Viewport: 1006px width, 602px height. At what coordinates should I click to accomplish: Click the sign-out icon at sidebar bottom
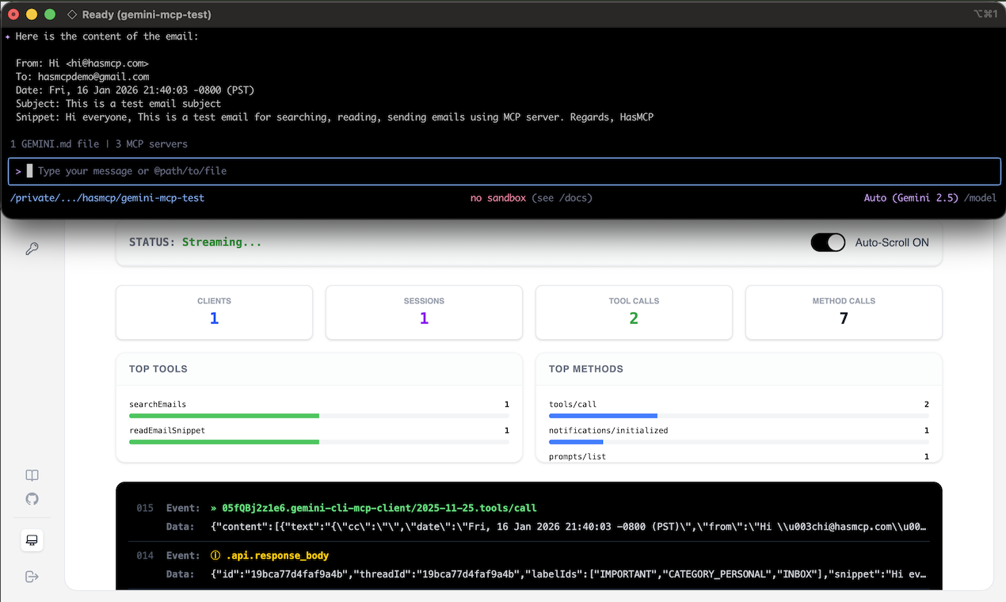pyautogui.click(x=32, y=576)
